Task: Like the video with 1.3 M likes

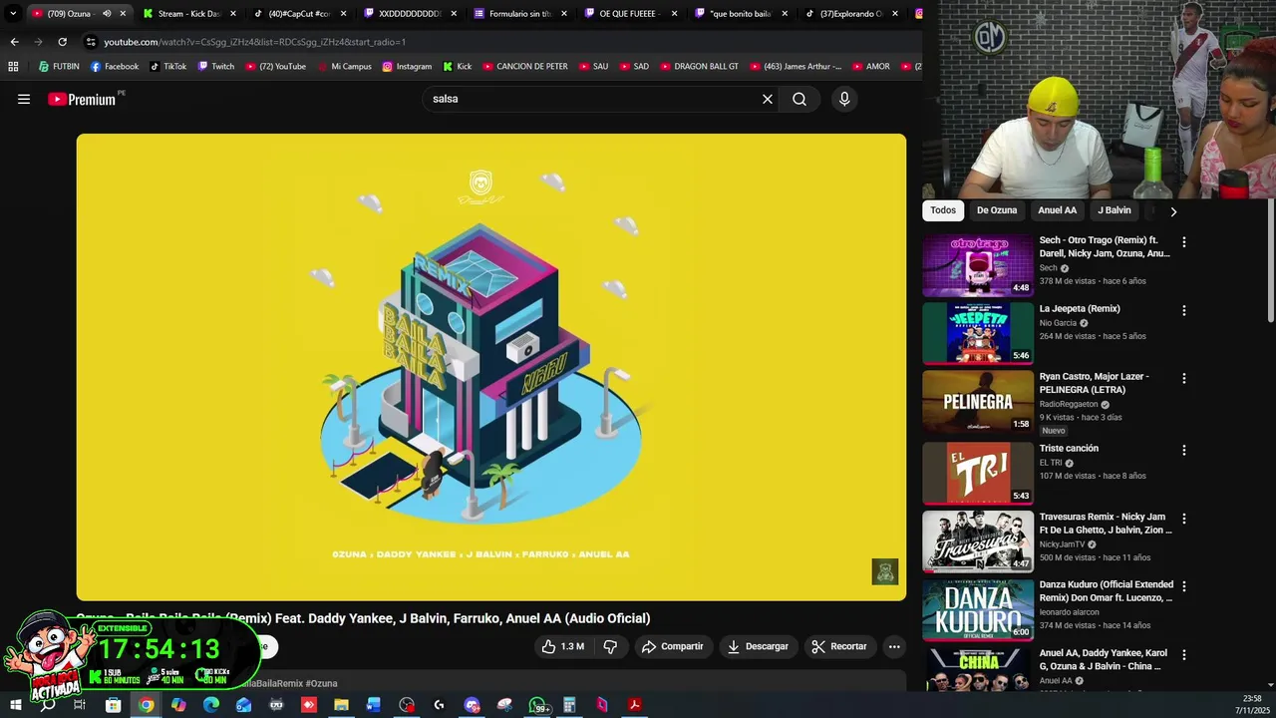Action: pyautogui.click(x=563, y=646)
